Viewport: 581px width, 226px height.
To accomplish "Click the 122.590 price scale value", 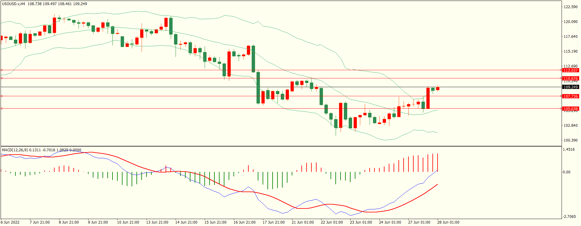I will pos(570,7).
